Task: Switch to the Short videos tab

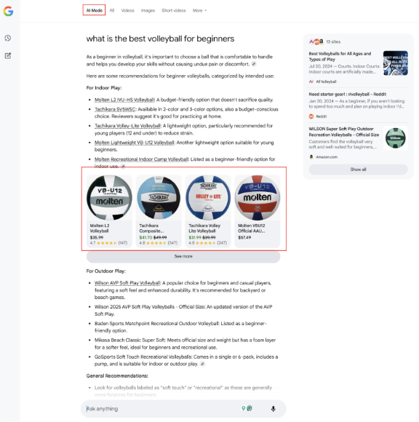Action: coord(174,10)
